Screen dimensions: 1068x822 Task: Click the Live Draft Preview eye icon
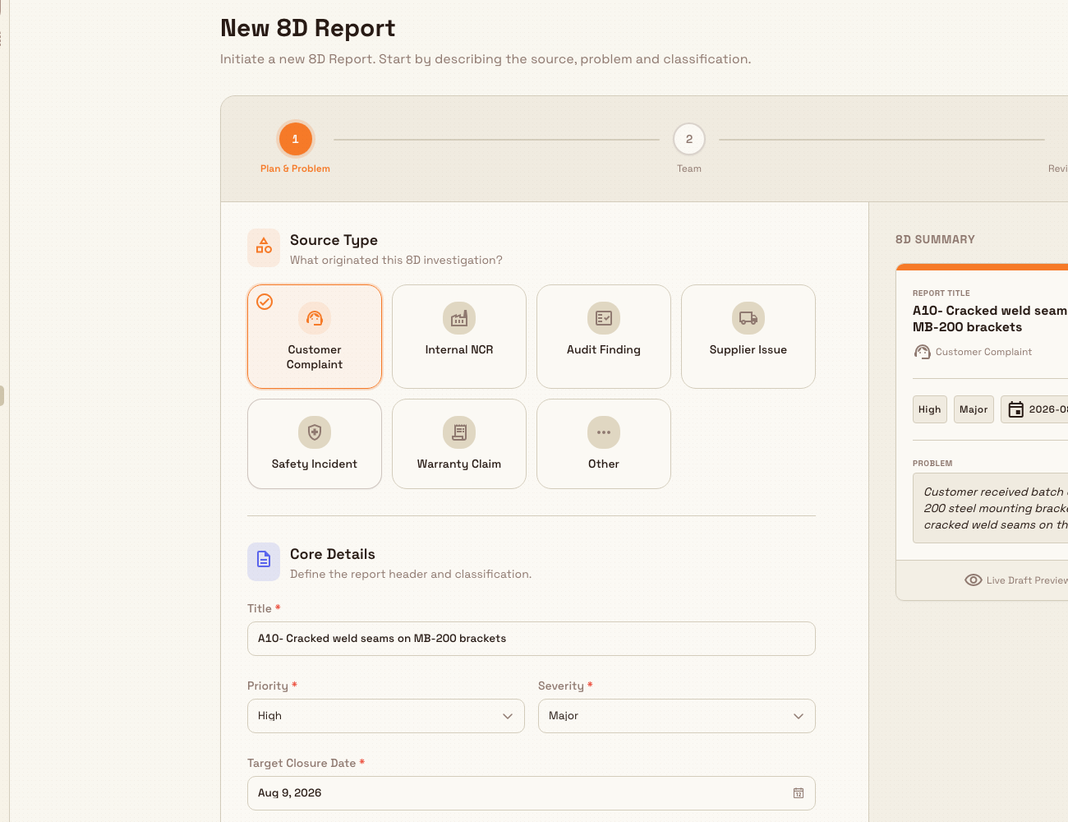974,580
